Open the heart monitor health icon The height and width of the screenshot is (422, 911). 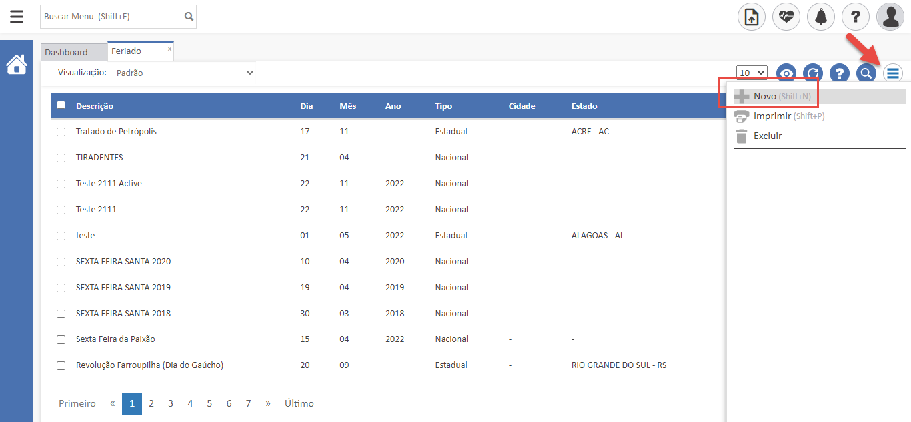pyautogui.click(x=786, y=17)
